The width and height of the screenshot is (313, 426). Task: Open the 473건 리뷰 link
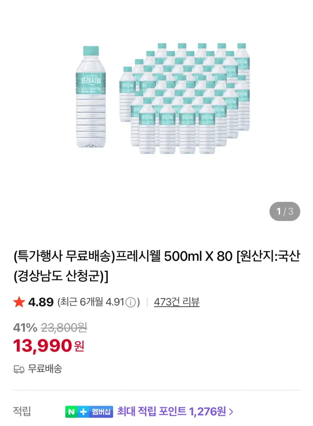[x=177, y=302]
